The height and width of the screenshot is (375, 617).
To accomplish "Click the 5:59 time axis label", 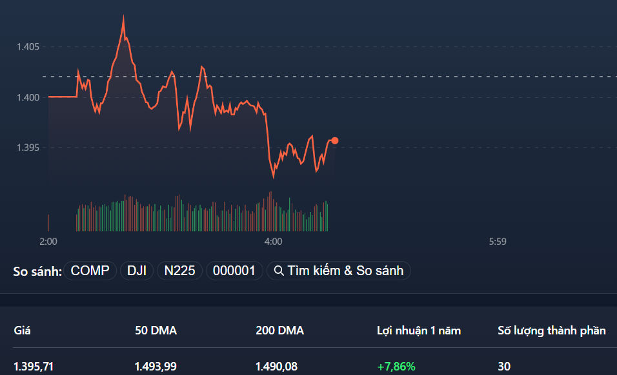I will point(497,242).
